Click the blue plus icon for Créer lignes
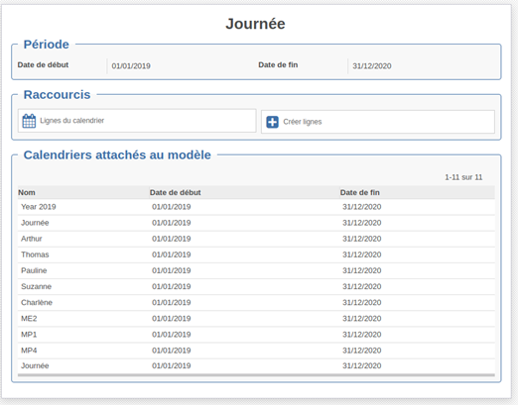The image size is (518, 405). 272,122
